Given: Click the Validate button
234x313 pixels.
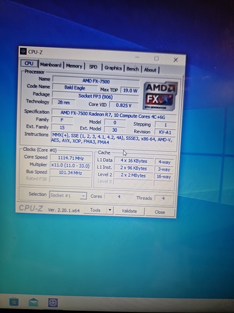Looking at the screenshot, I should (129, 211).
